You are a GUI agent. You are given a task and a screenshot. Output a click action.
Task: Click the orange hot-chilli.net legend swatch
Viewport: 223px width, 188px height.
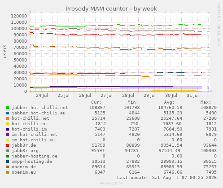pyautogui.click(x=8, y=118)
